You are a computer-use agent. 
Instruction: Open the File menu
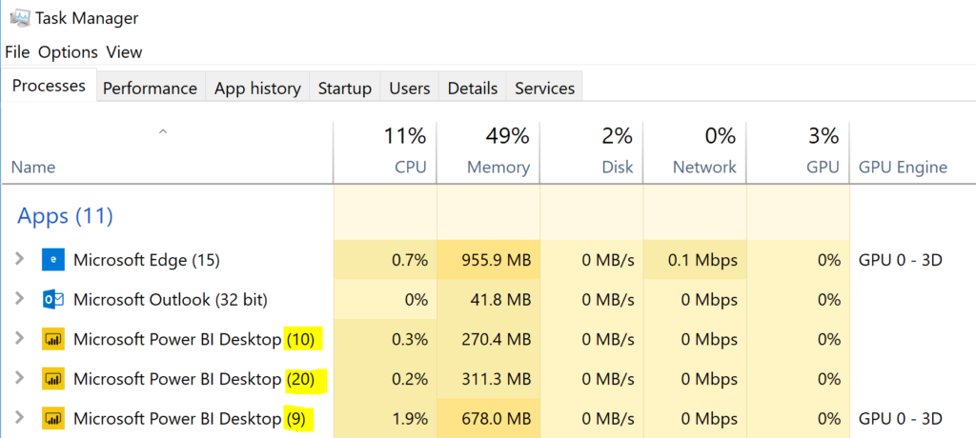[18, 52]
